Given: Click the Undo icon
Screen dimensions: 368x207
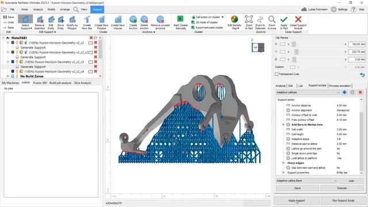Looking at the screenshot, I should click(x=5, y=22).
